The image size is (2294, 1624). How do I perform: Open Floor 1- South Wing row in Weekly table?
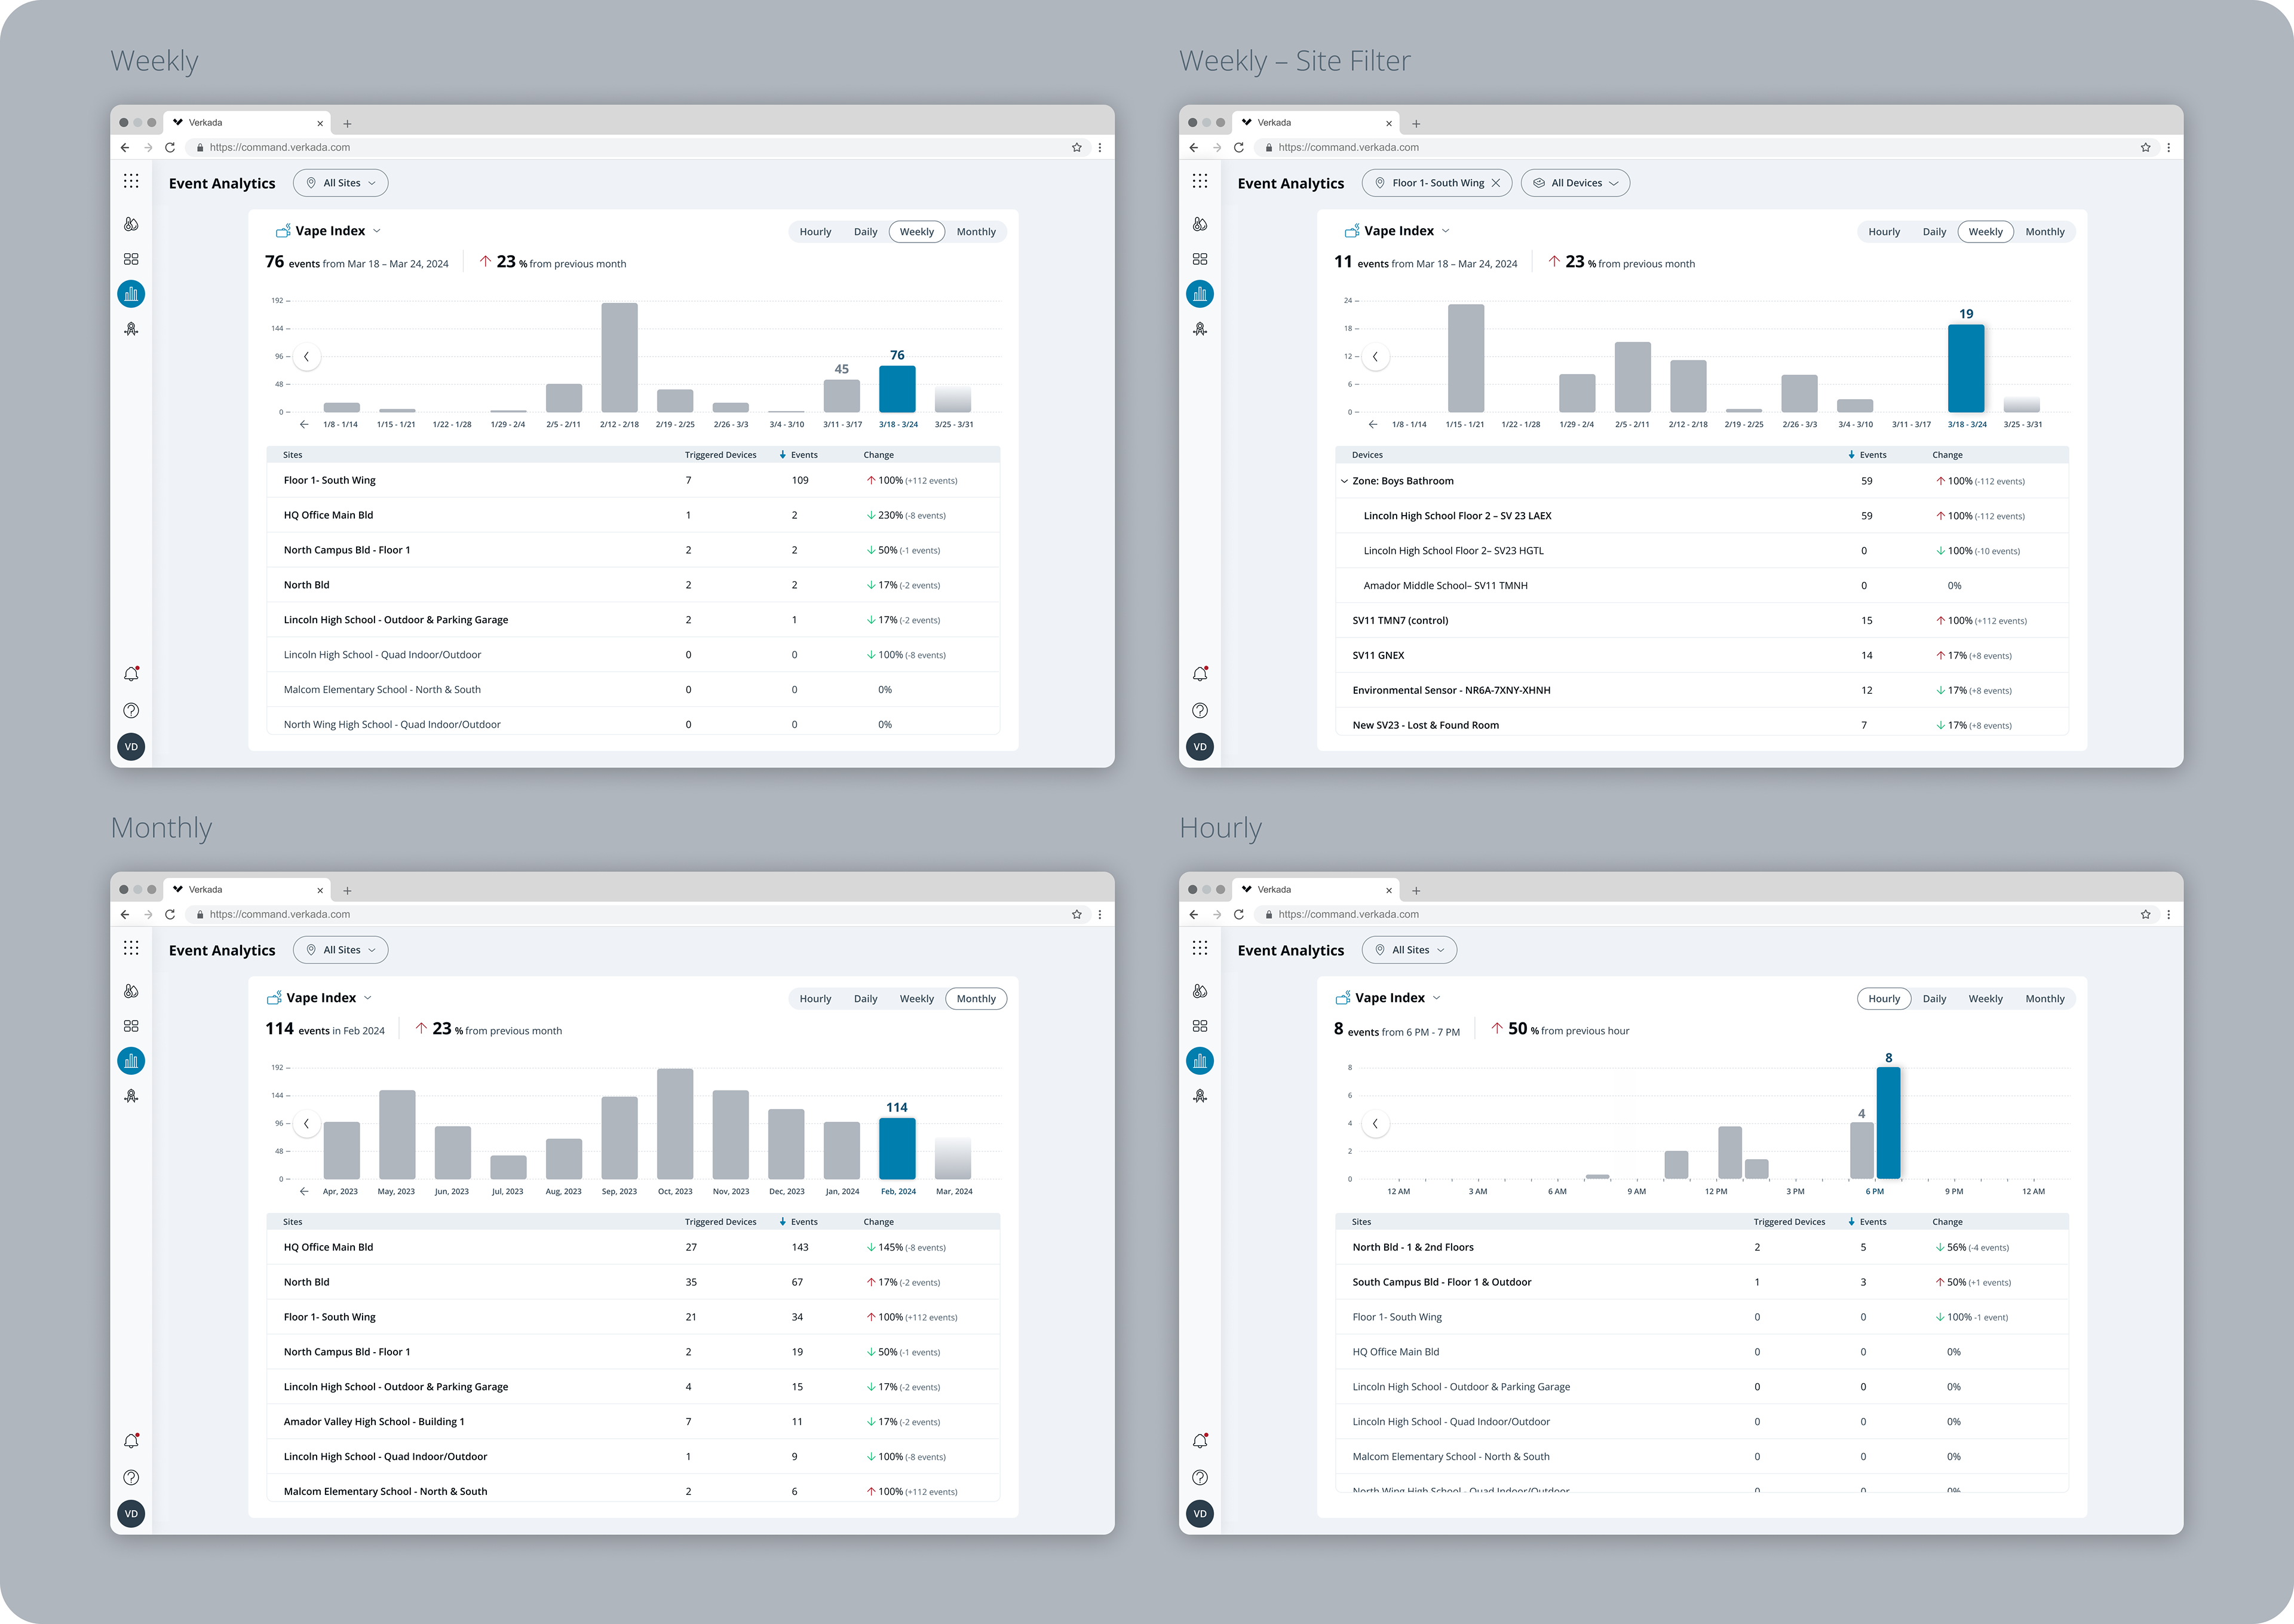(x=633, y=481)
